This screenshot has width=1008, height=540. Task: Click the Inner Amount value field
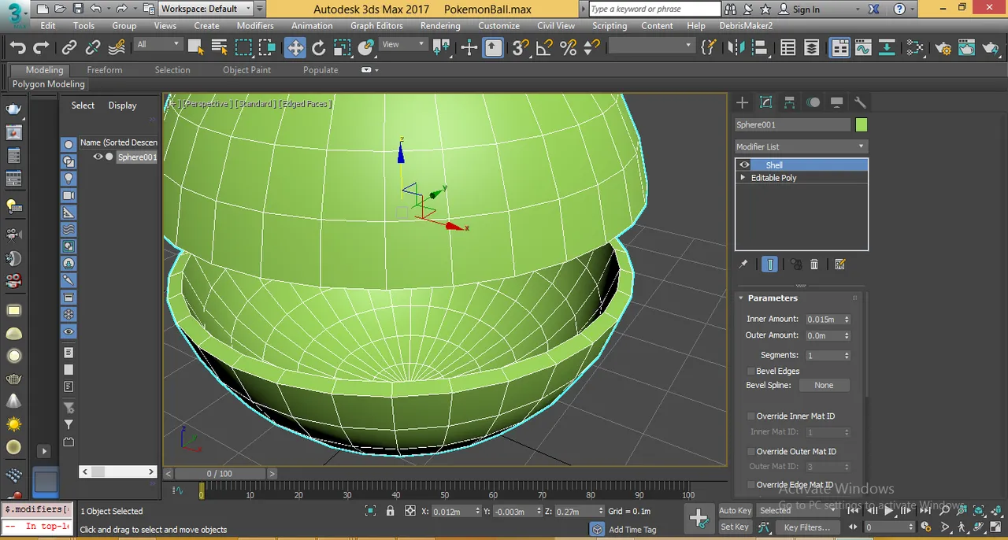[823, 319]
